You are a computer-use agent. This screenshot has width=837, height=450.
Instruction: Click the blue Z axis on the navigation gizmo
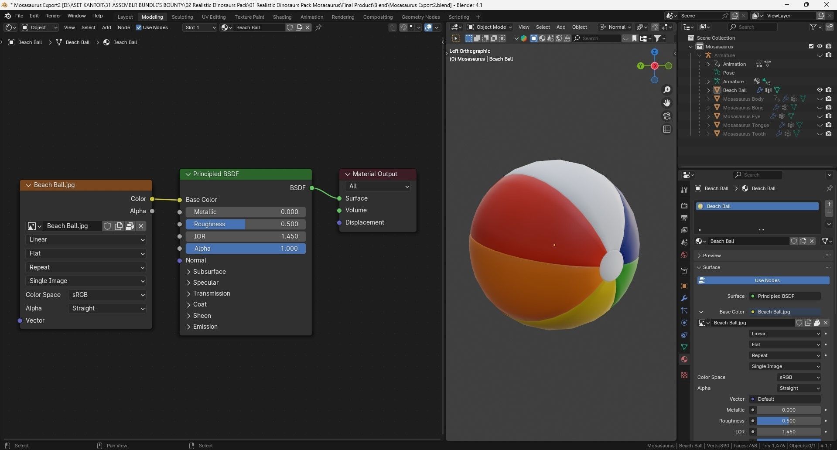tap(654, 52)
